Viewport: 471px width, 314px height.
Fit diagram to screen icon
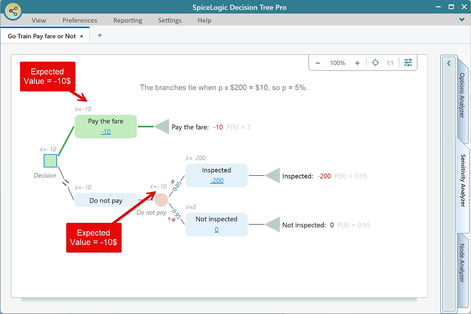point(375,63)
